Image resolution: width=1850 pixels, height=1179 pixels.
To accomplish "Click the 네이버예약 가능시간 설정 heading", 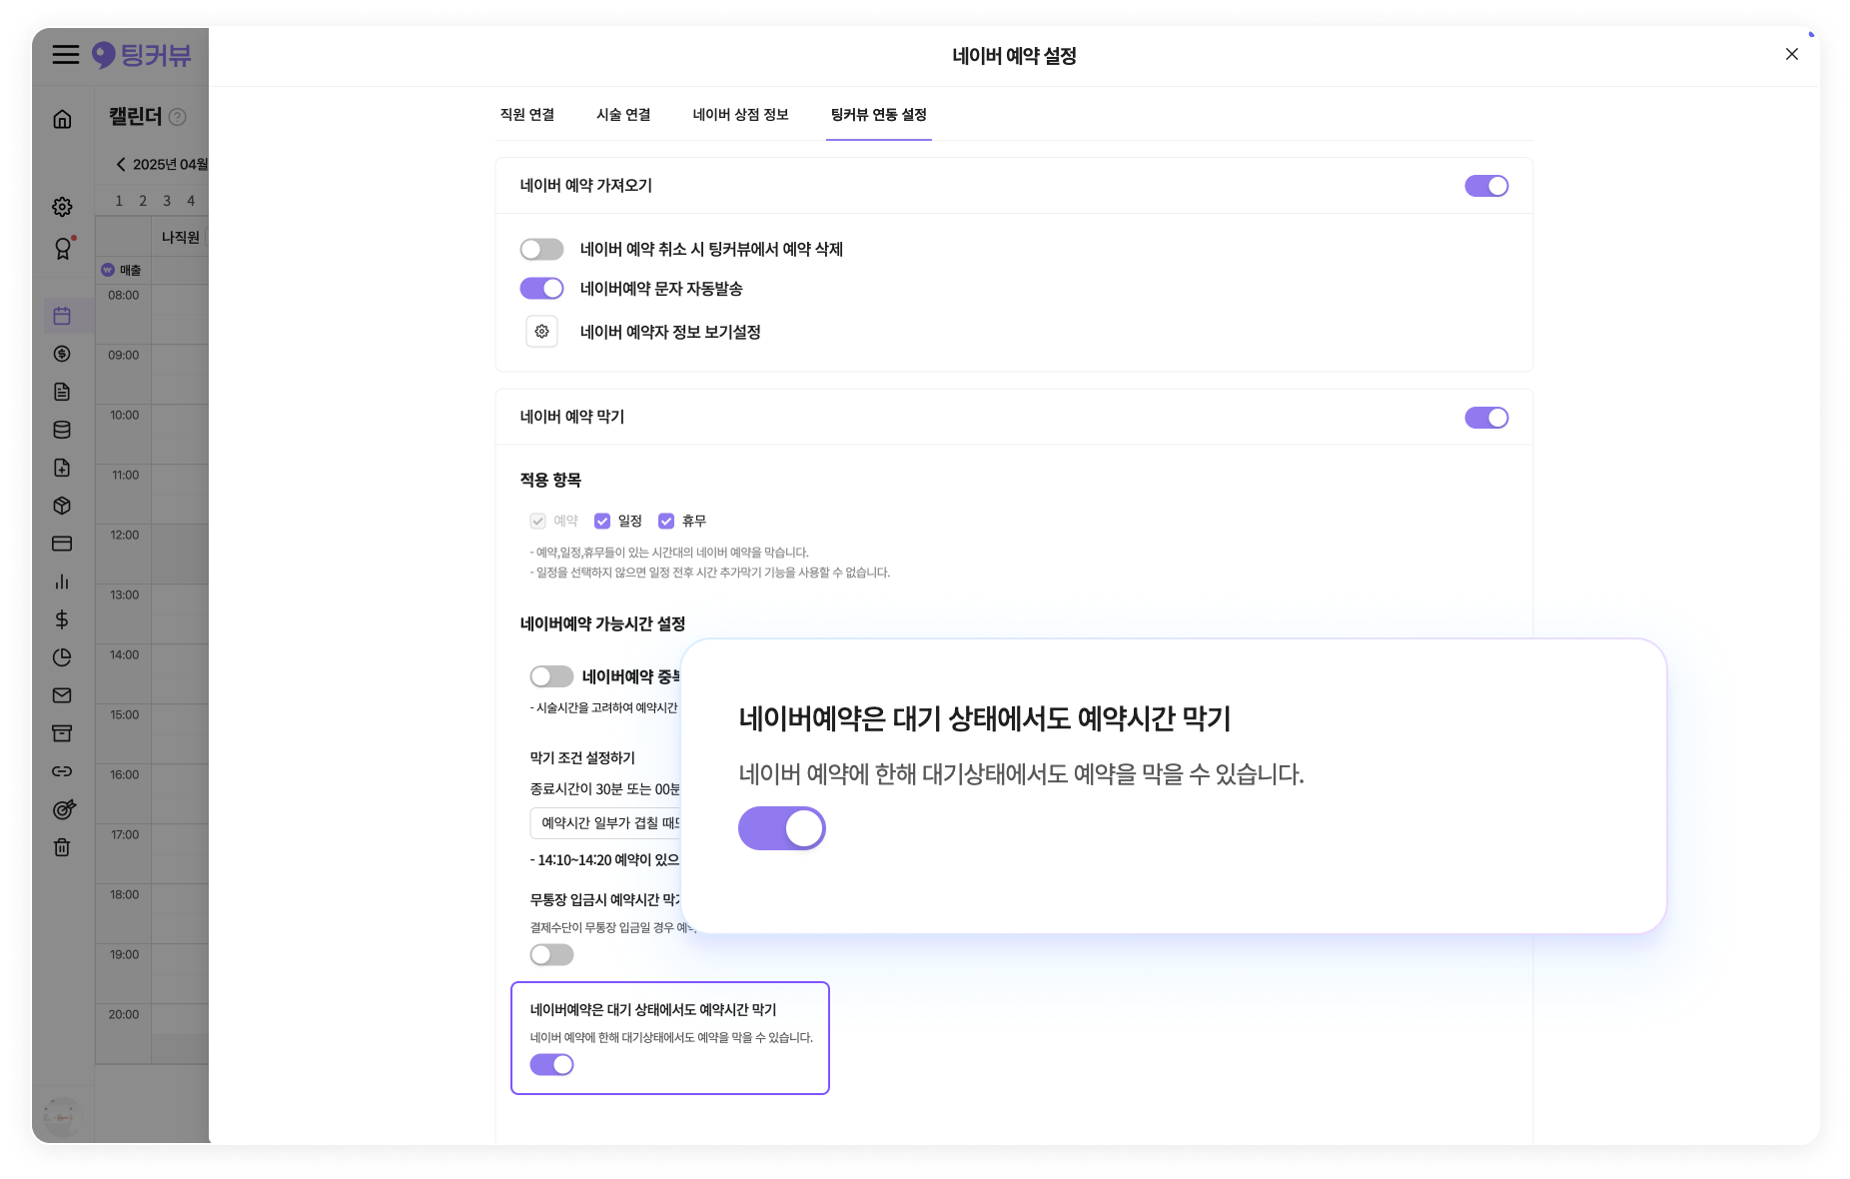I will 602,623.
